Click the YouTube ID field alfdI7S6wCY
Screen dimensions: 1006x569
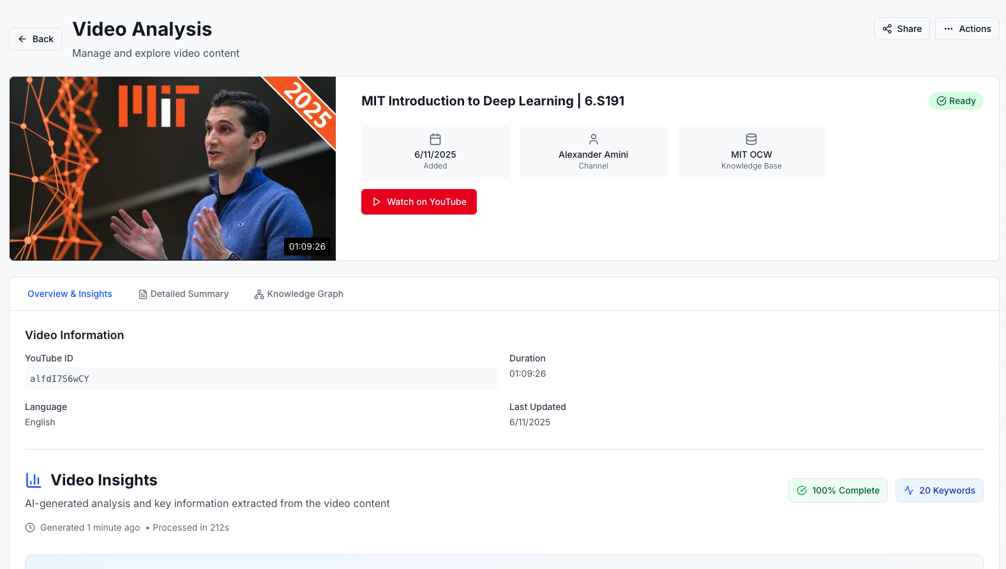(262, 379)
